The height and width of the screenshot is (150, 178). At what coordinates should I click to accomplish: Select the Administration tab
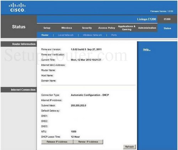[x=147, y=28]
